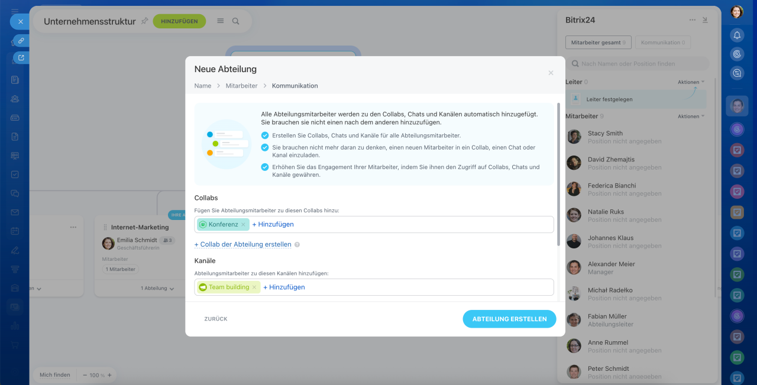Viewport: 757px width, 385px height.
Task: Click the 1 Mitarbeiter chip on Internet-Marketing
Action: [x=121, y=270]
